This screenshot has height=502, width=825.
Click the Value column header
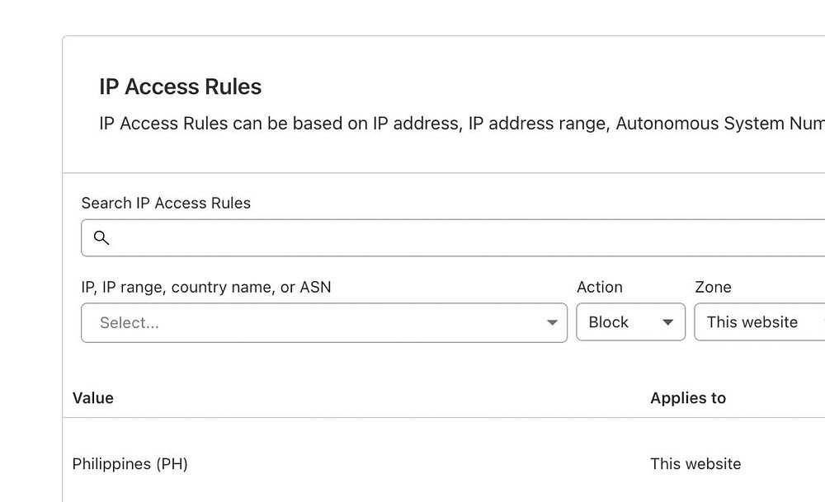[x=93, y=398]
